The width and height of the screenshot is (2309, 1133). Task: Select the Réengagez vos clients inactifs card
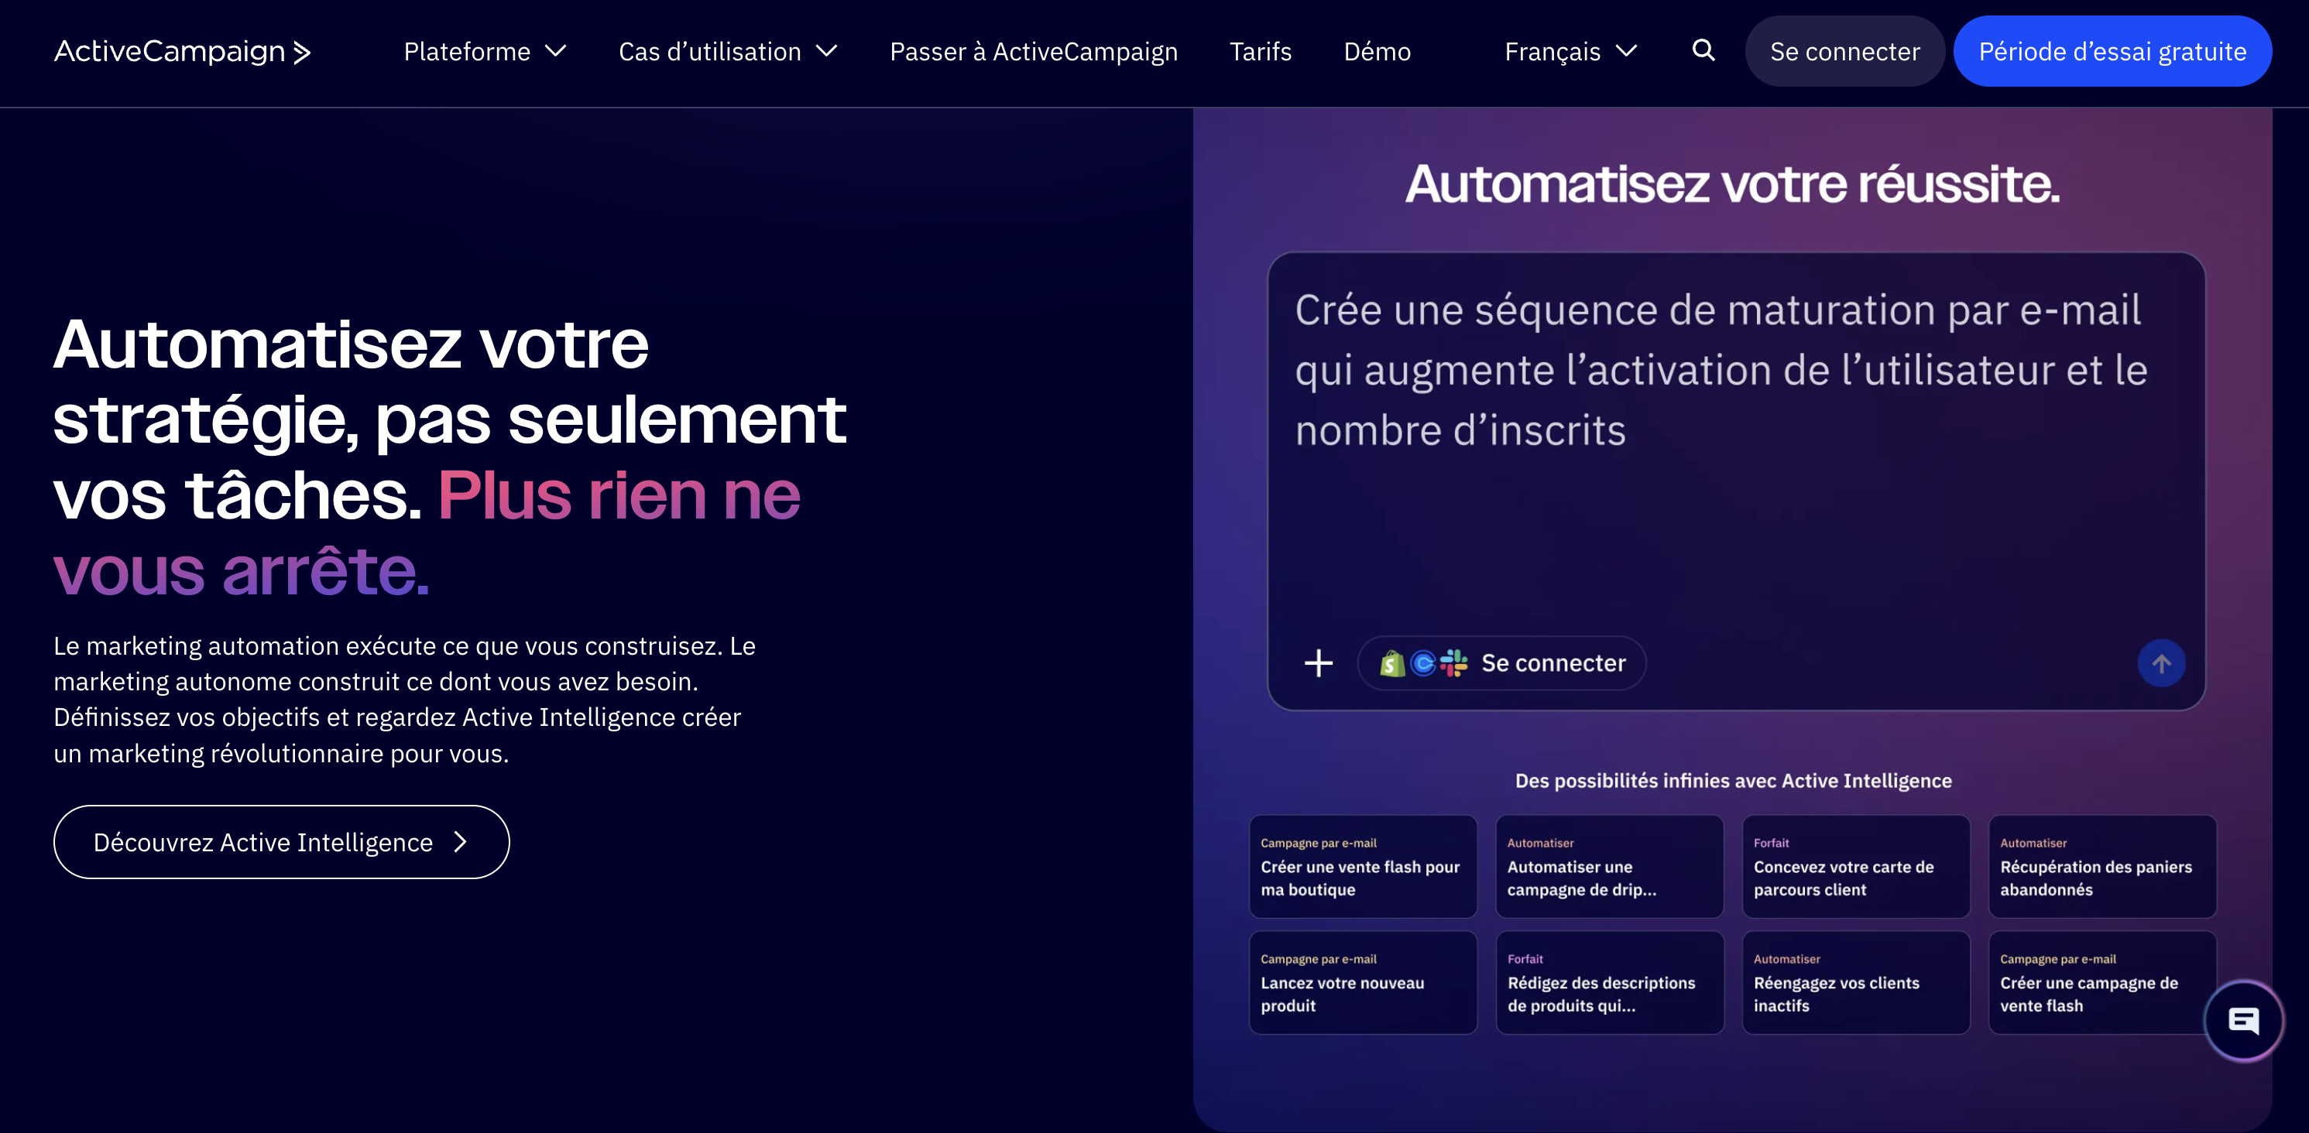click(x=1855, y=983)
